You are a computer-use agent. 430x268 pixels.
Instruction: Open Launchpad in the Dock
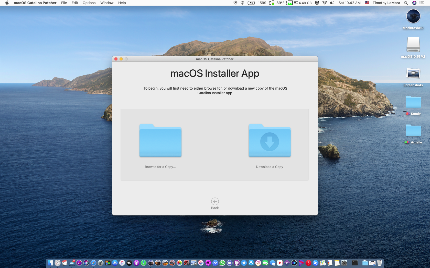[101, 263]
